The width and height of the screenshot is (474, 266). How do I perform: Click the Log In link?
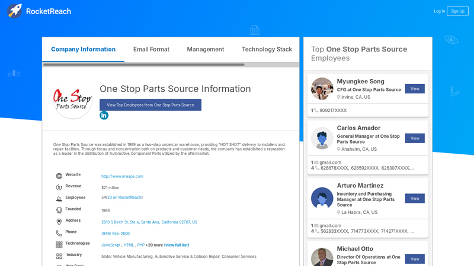point(439,11)
